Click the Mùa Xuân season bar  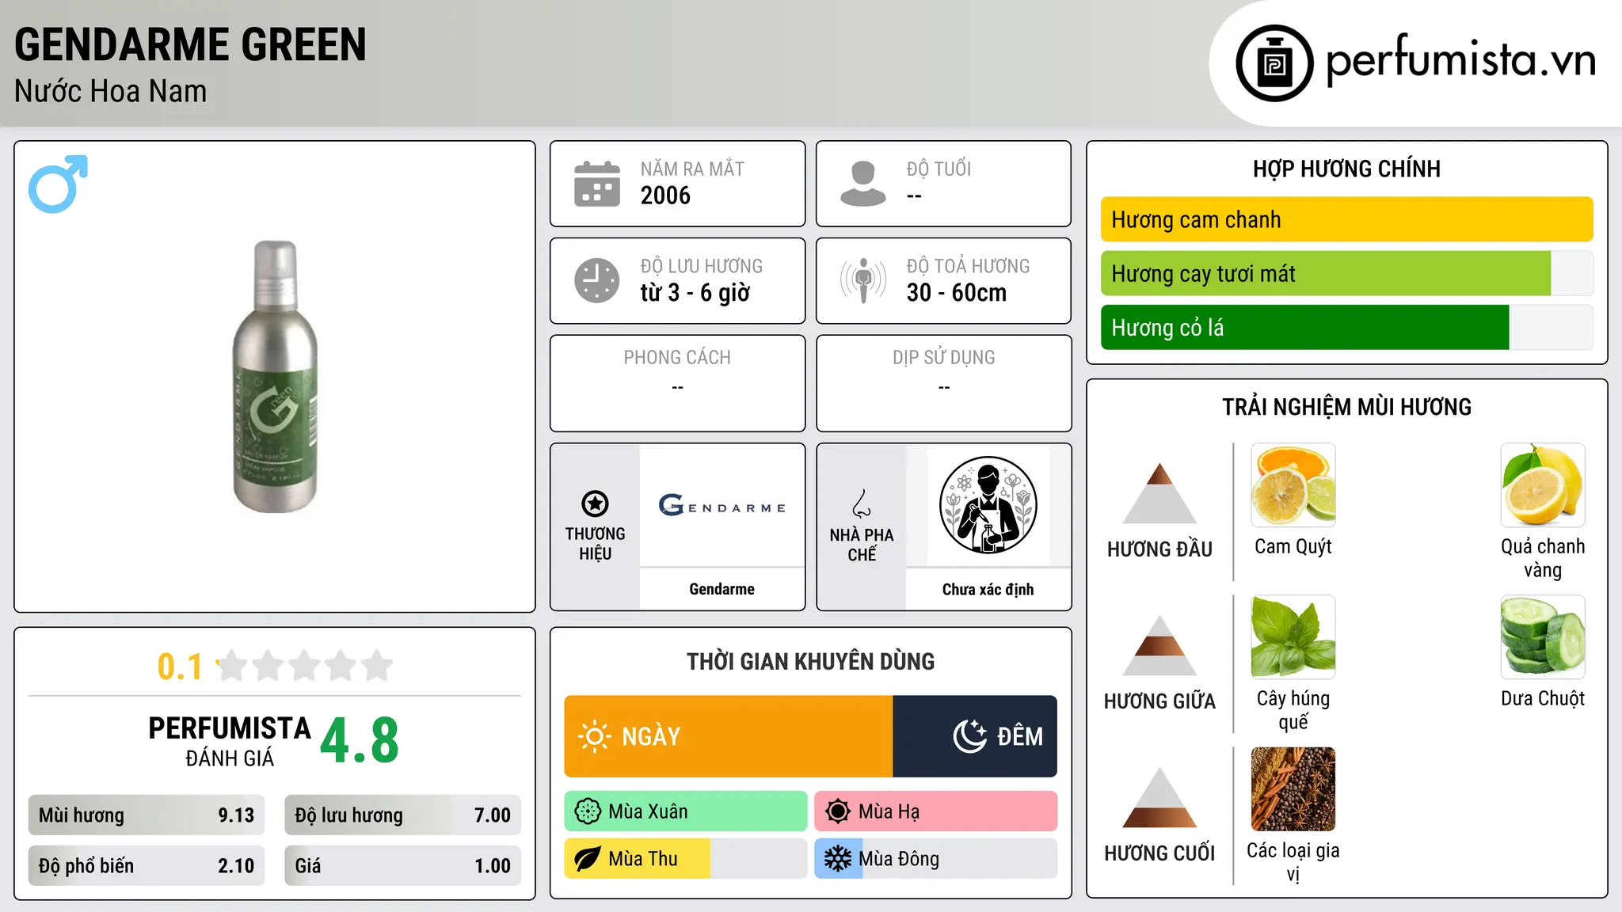click(686, 811)
